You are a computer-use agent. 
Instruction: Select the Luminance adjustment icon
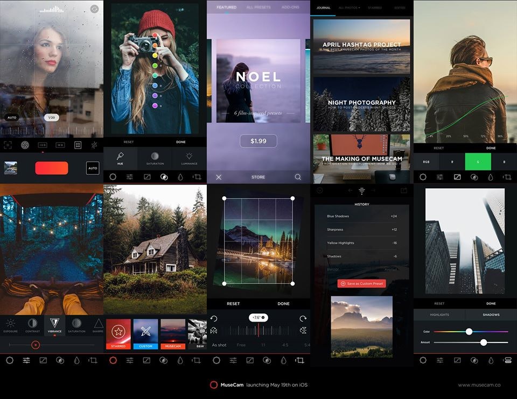(189, 156)
